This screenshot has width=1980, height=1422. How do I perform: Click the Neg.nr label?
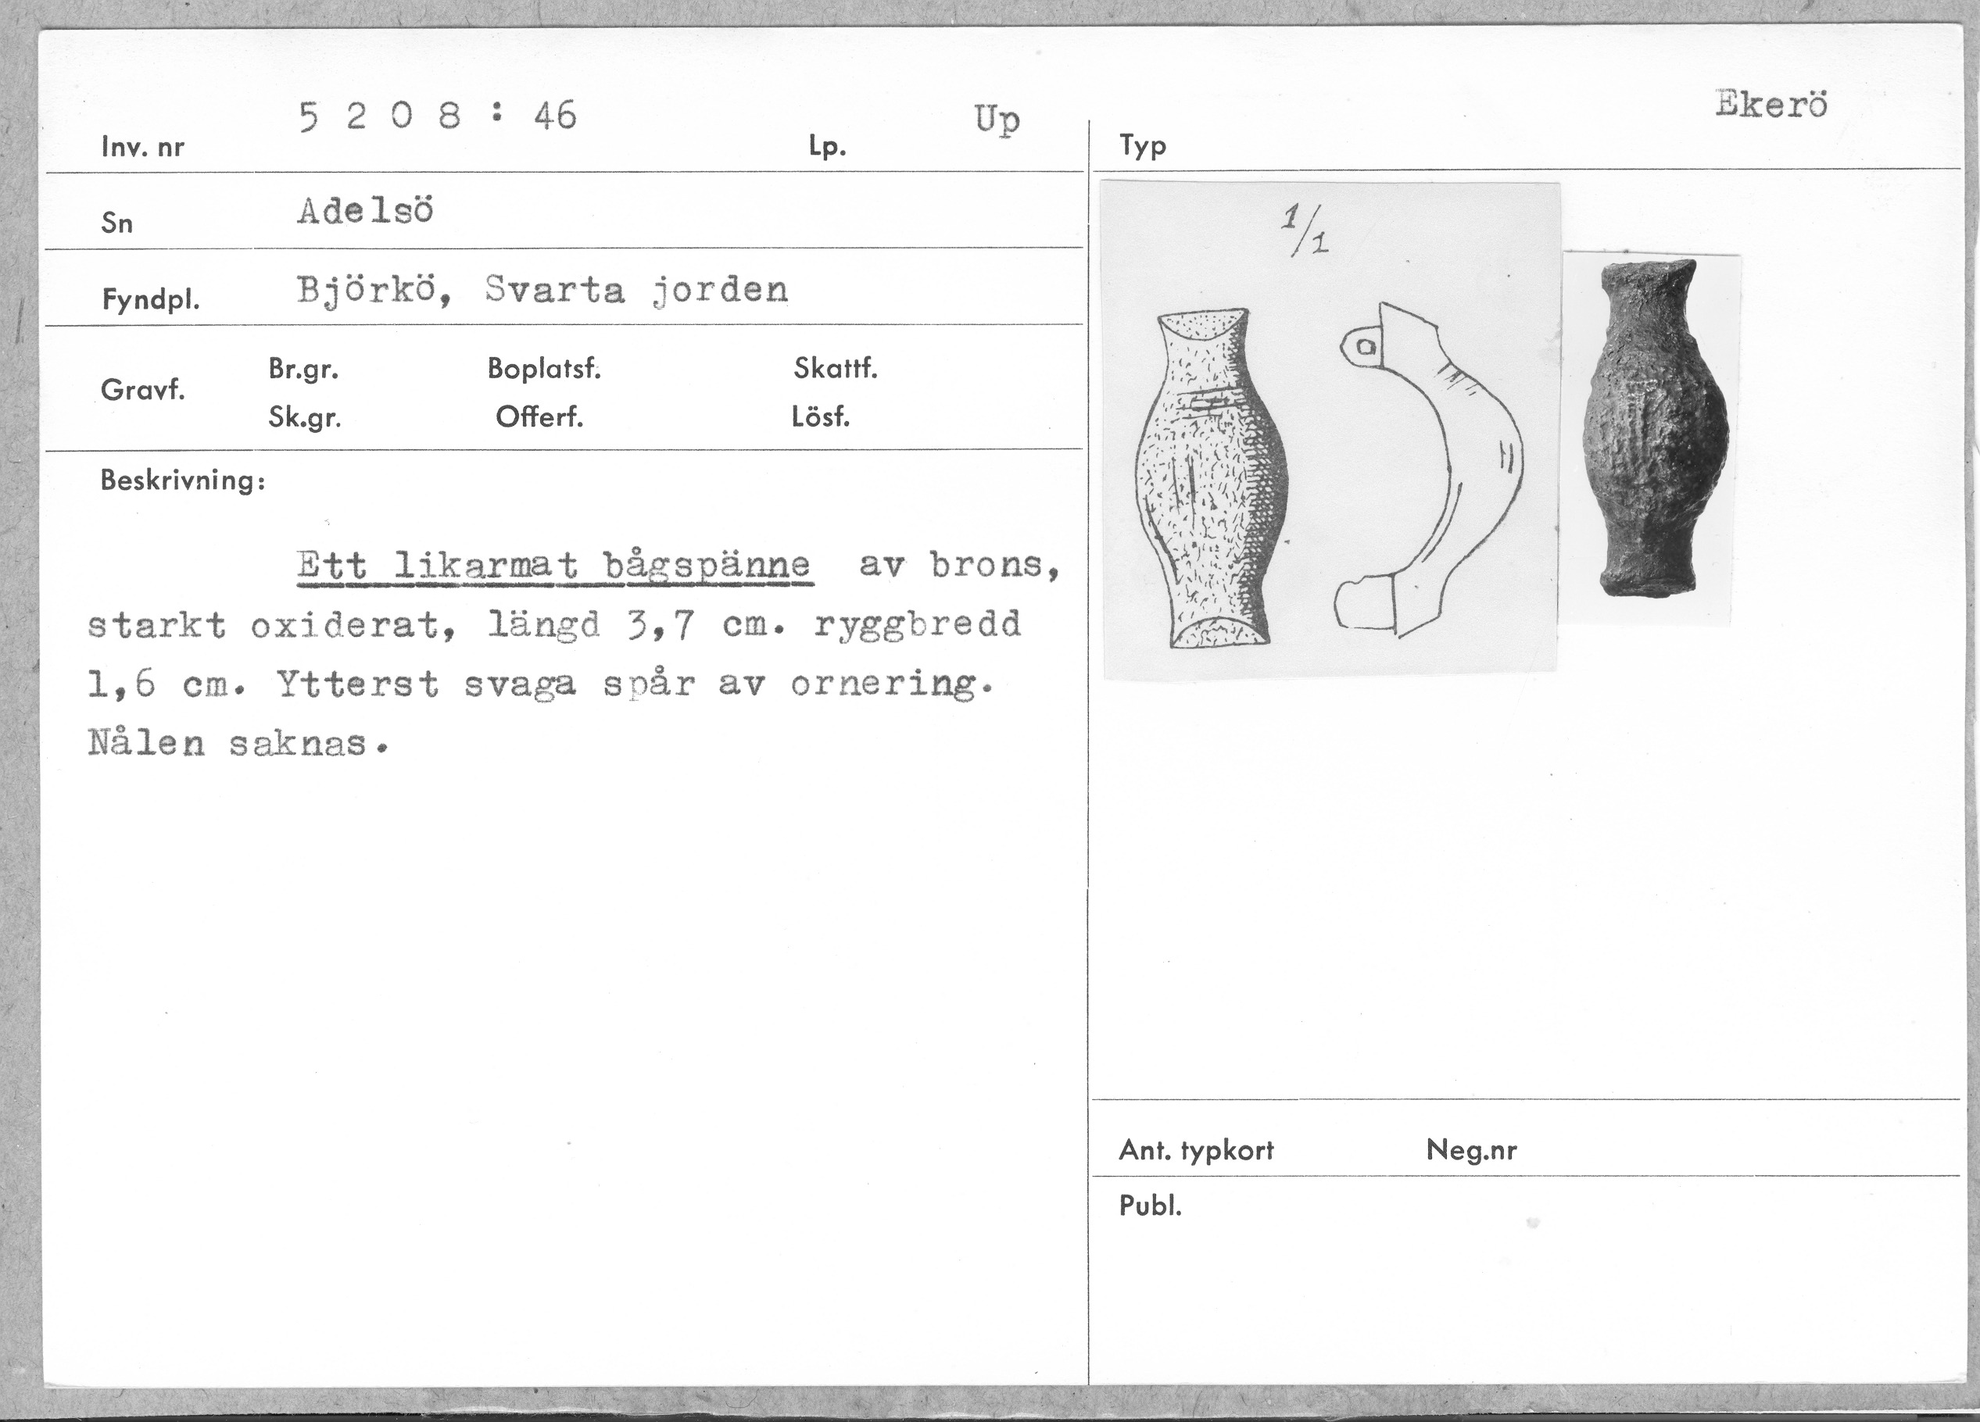1471,1150
